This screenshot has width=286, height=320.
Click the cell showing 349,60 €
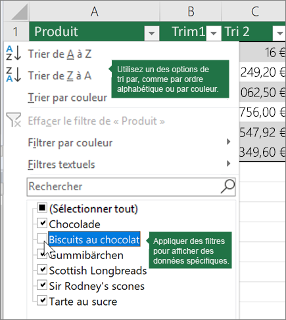(262, 151)
